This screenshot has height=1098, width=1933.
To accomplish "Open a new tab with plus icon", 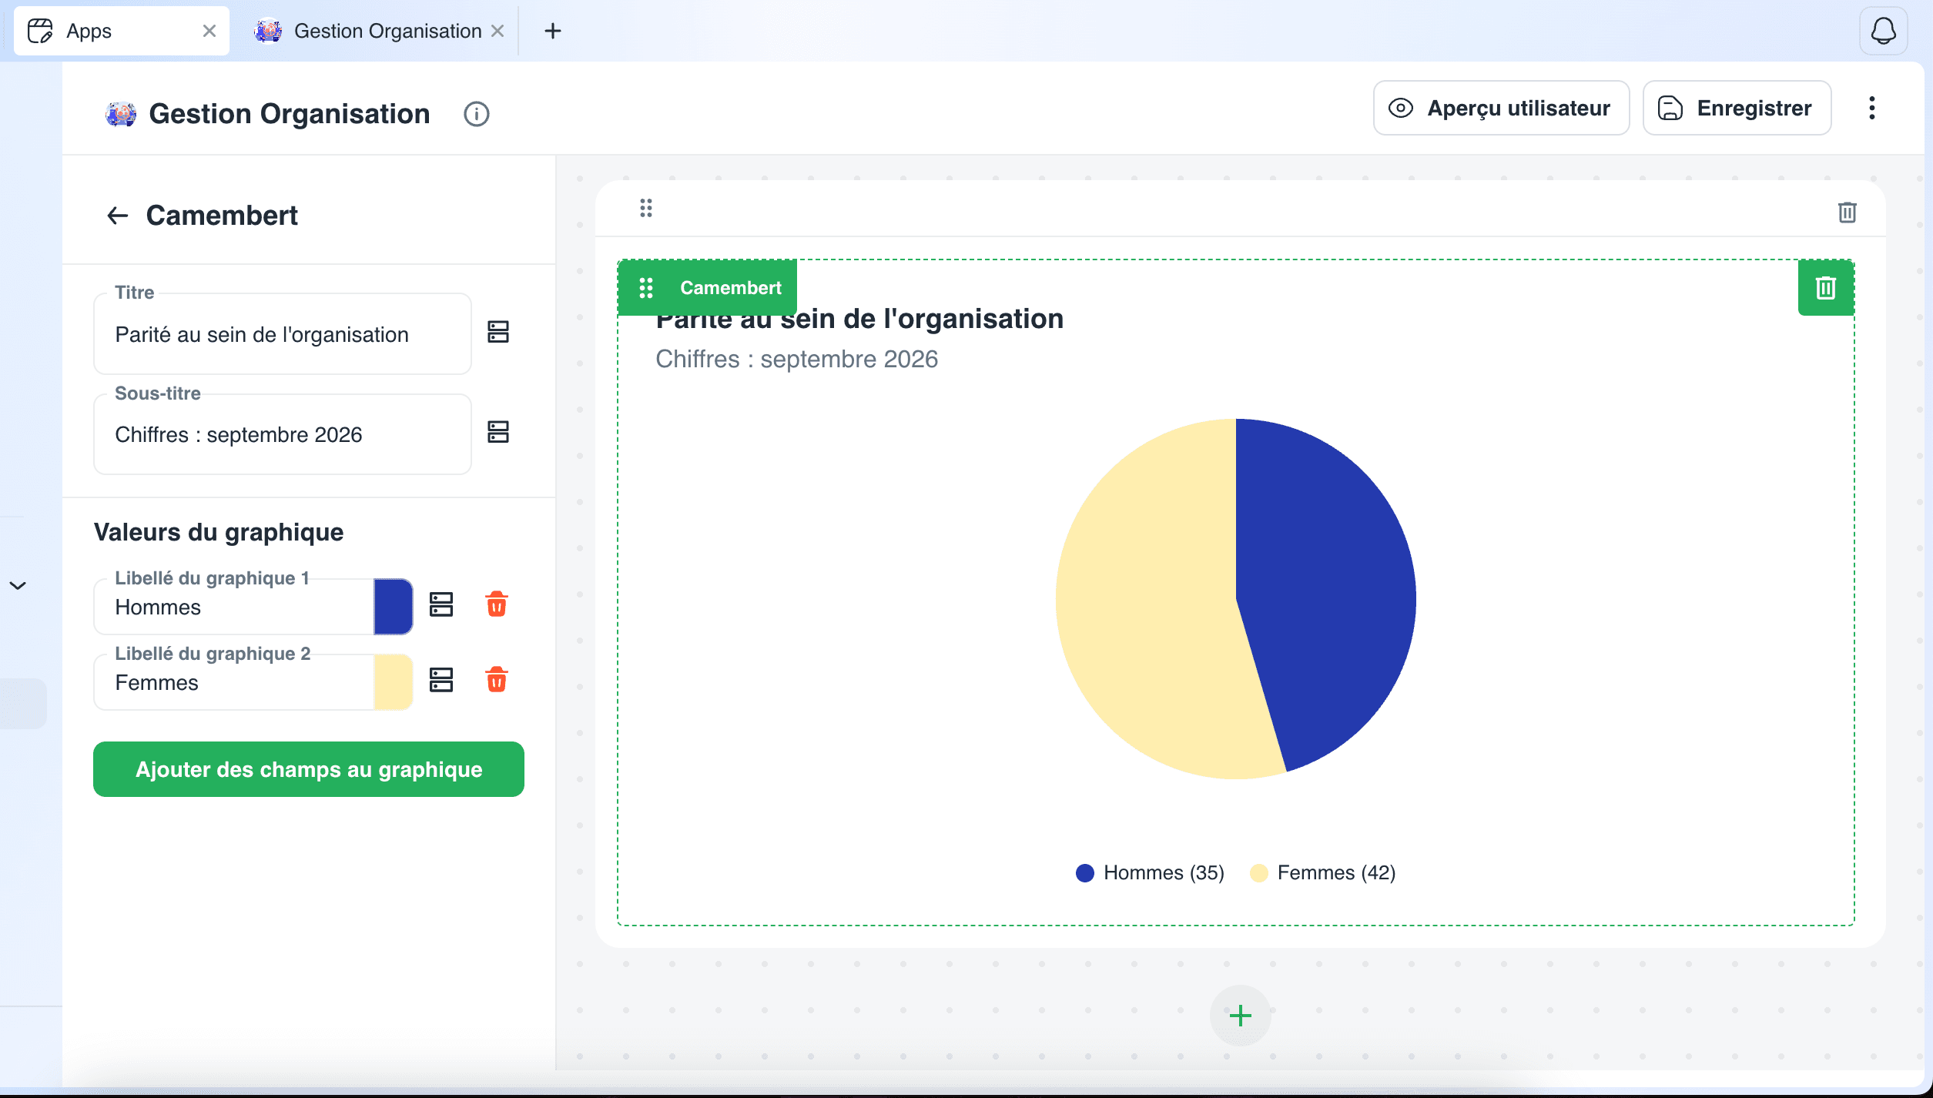I will pos(553,31).
